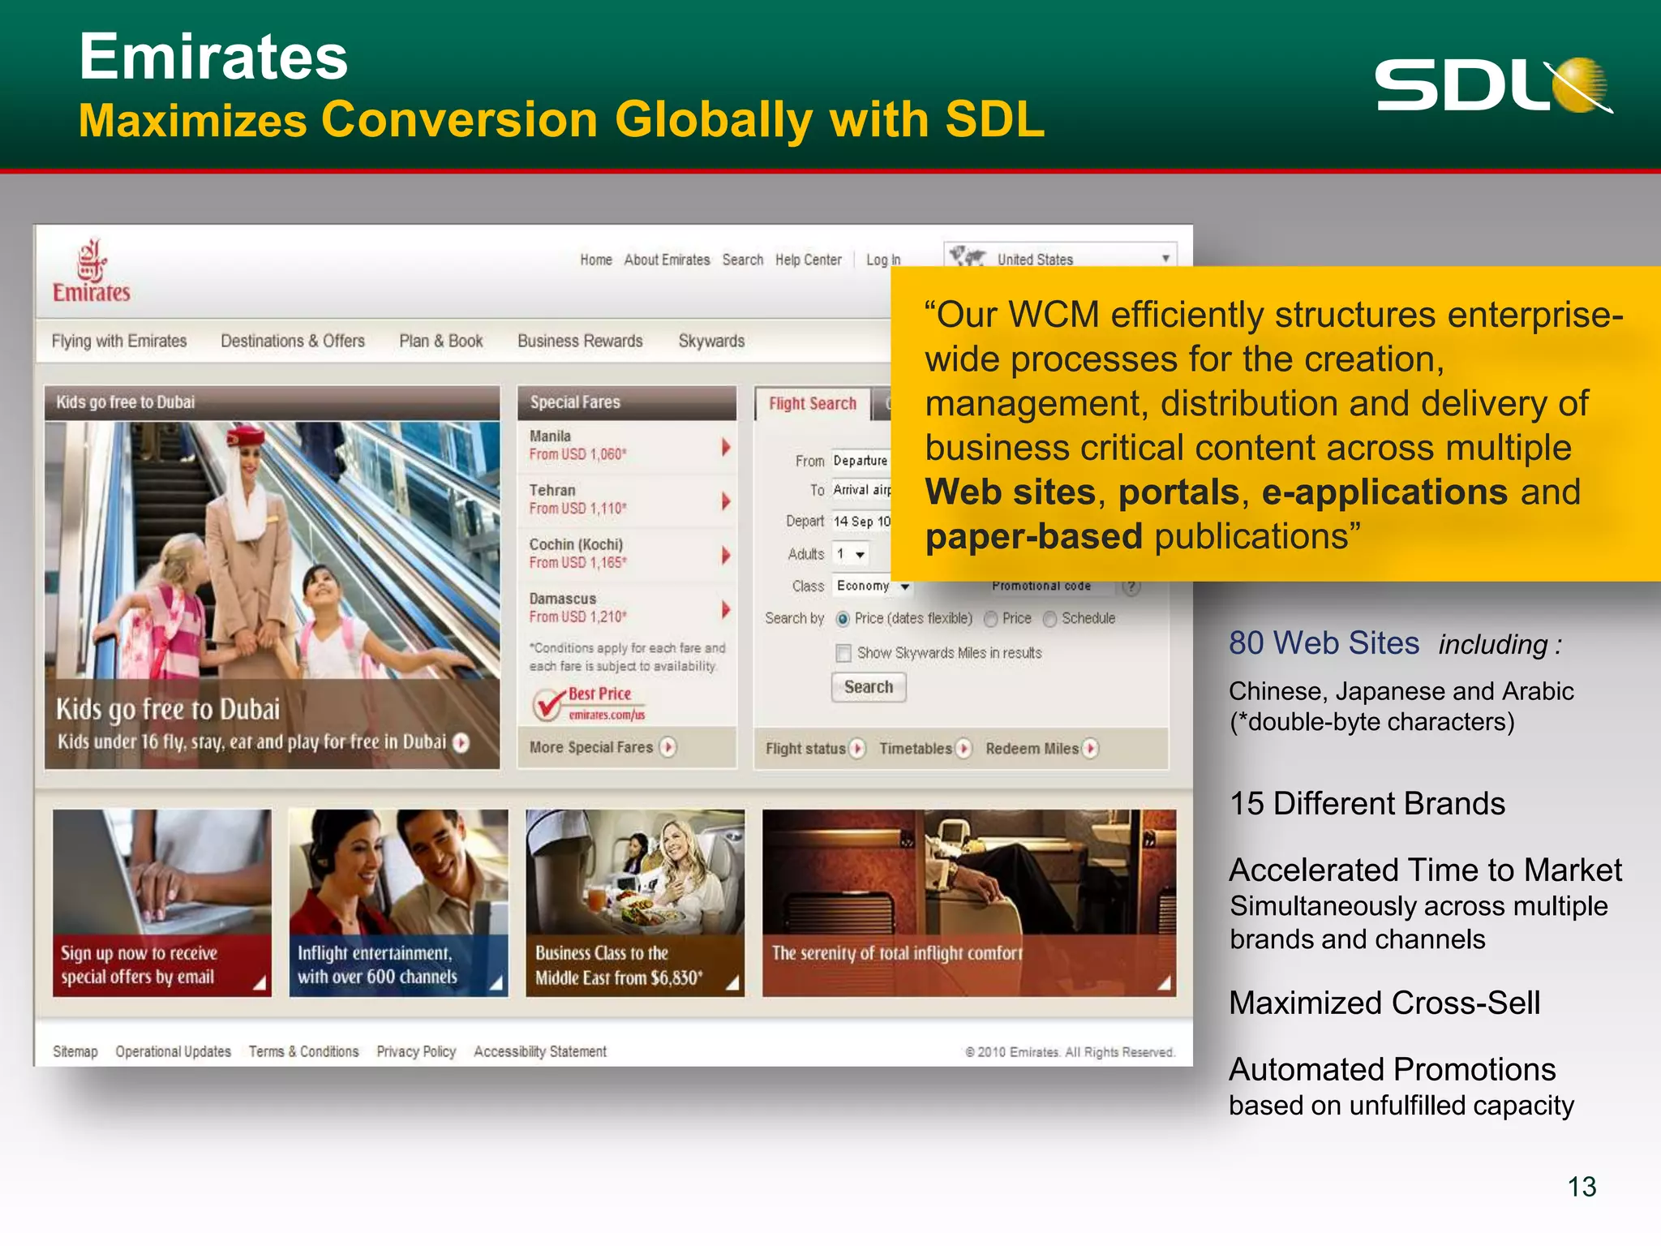Click the arrow icon beside Flight status
The image size is (1661, 1246).
[857, 748]
